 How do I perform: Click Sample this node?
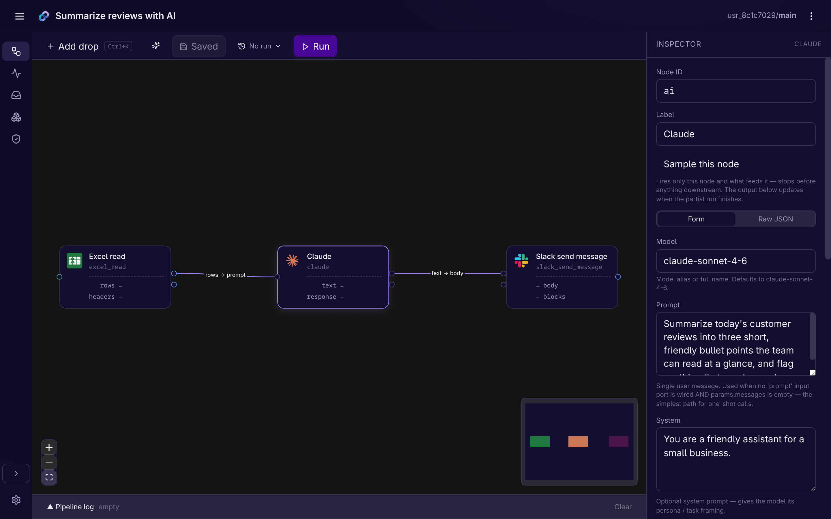(701, 164)
